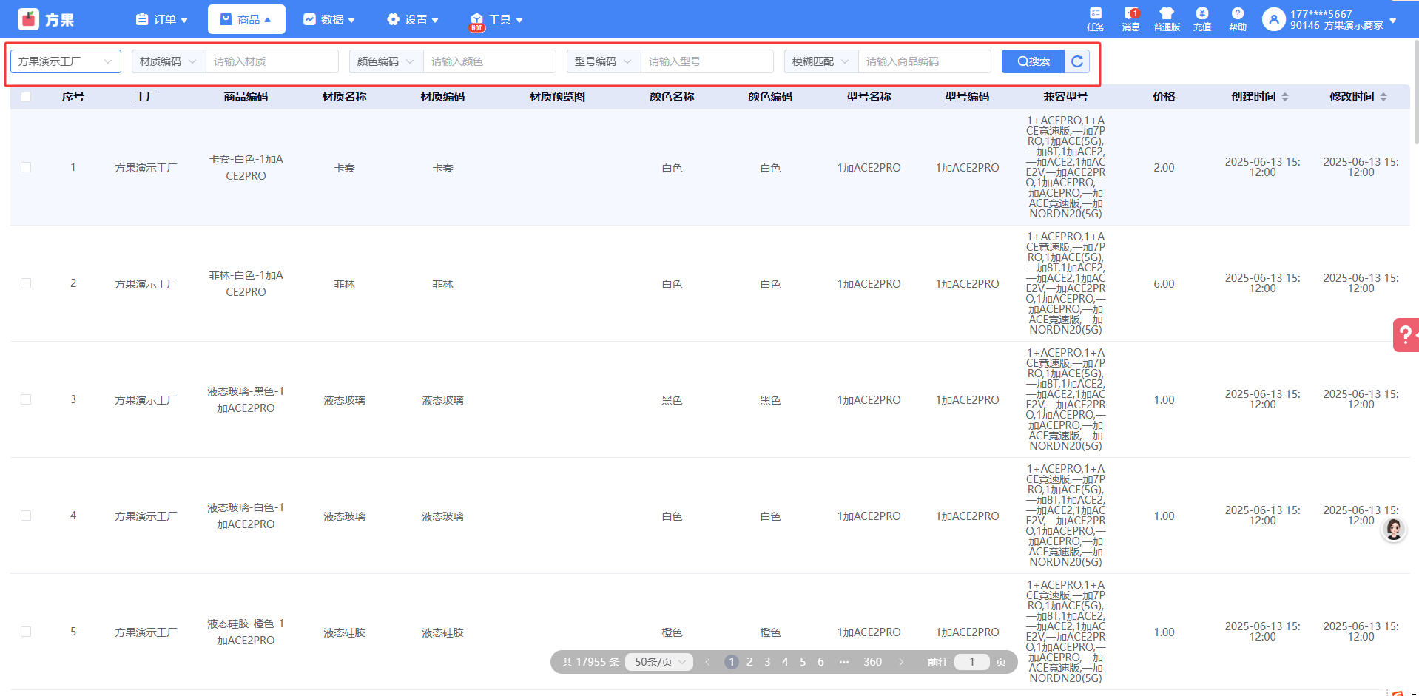Open the 数据 menu
Viewport: 1419px width, 696px height.
pyautogui.click(x=329, y=19)
